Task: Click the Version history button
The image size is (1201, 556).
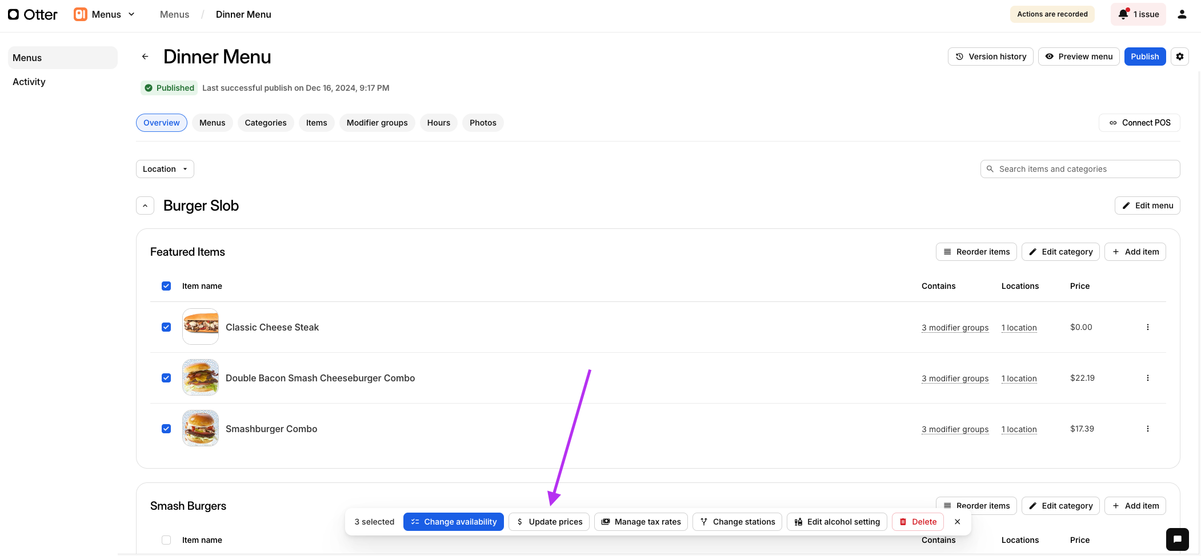Action: tap(991, 57)
